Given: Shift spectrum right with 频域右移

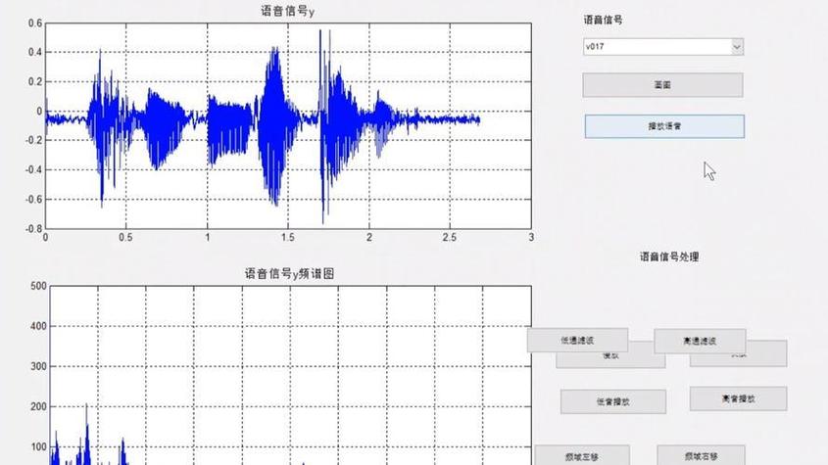Looking at the screenshot, I should [x=701, y=455].
